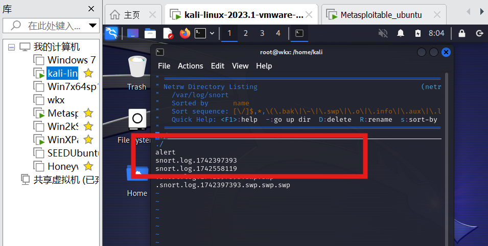Open the library search dropdown arrow

[92, 26]
